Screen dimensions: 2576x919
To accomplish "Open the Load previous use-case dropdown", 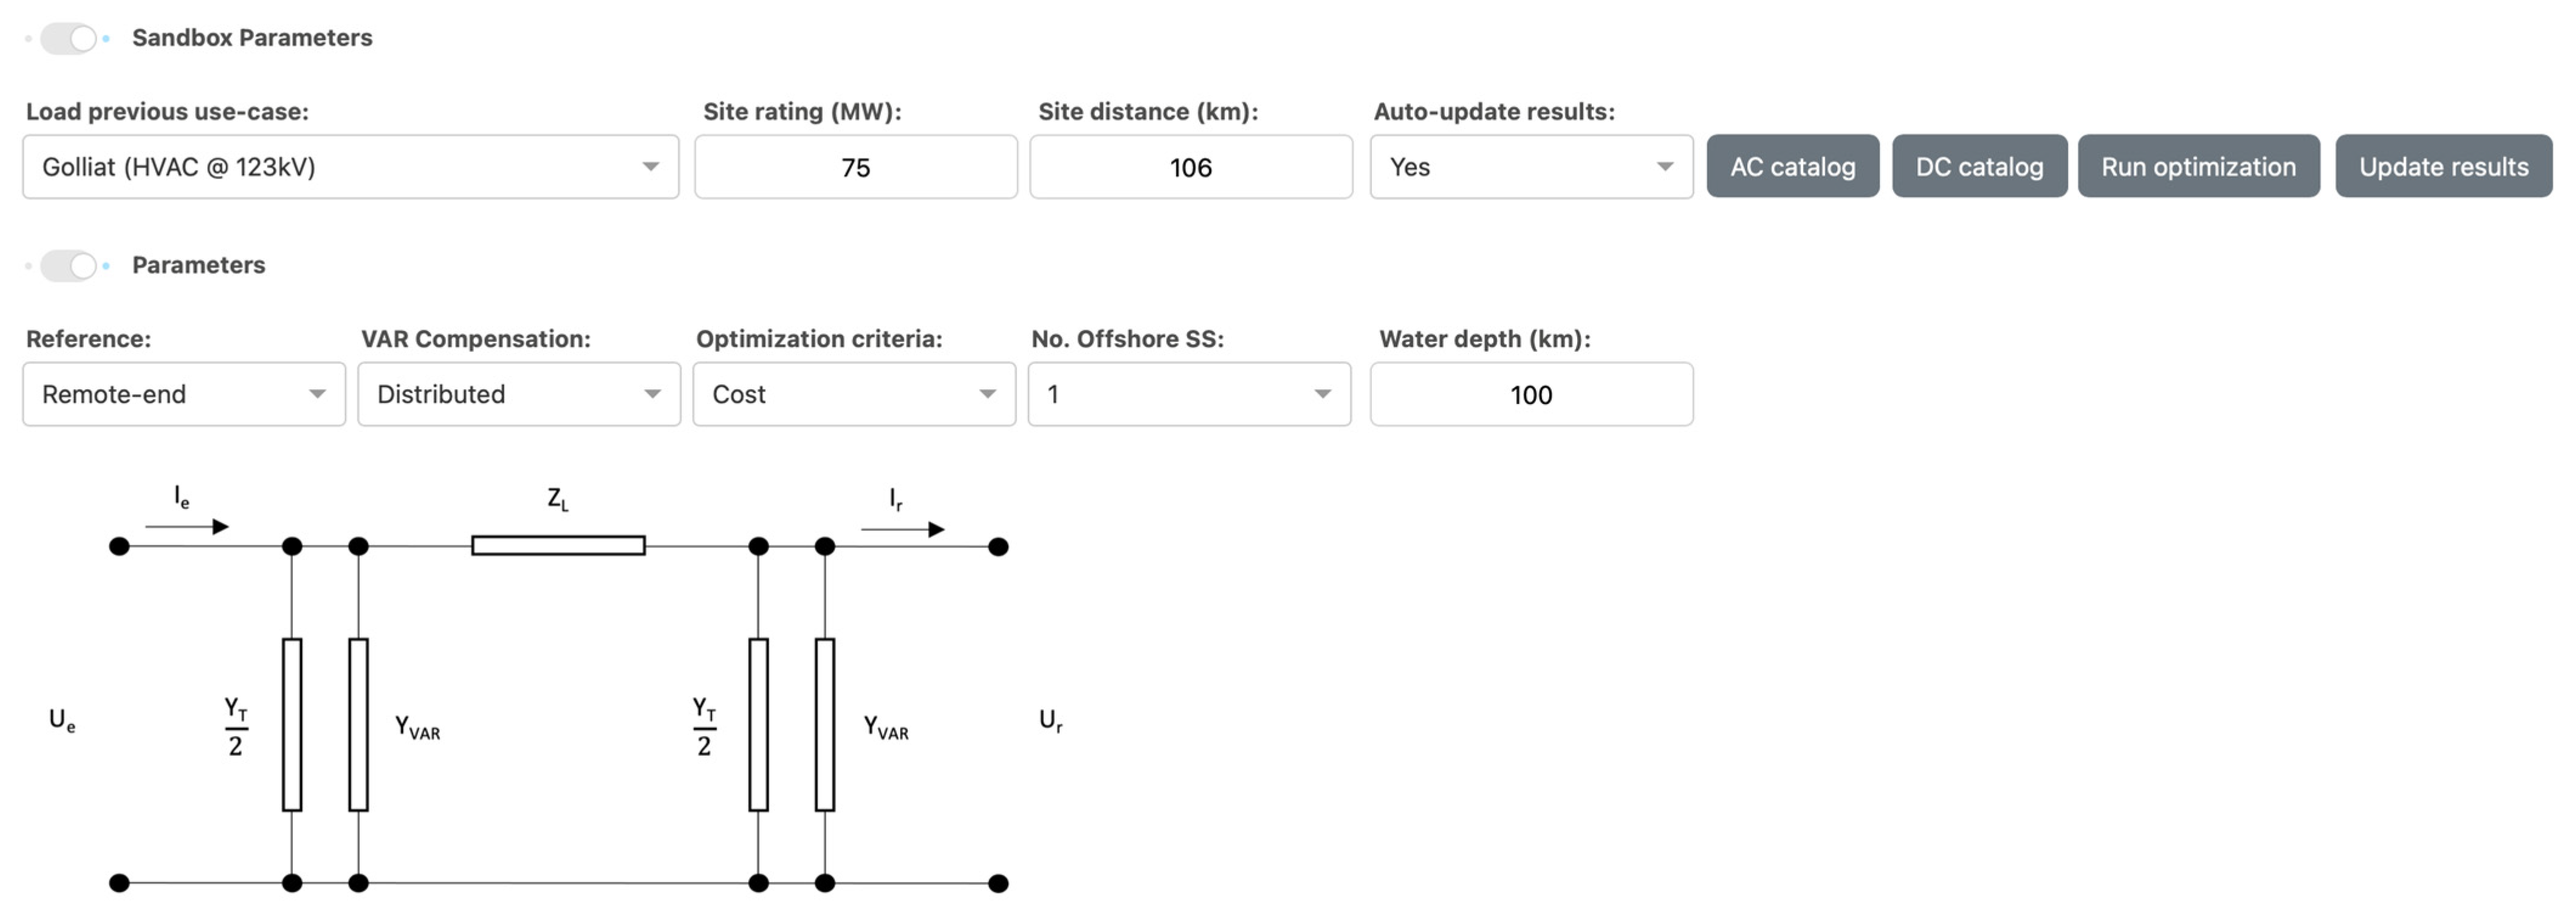I will tap(351, 167).
